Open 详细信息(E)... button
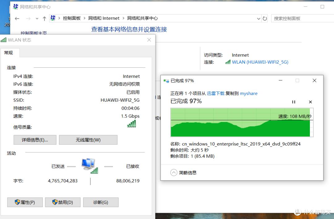The height and width of the screenshot is (219, 334). (x=35, y=140)
